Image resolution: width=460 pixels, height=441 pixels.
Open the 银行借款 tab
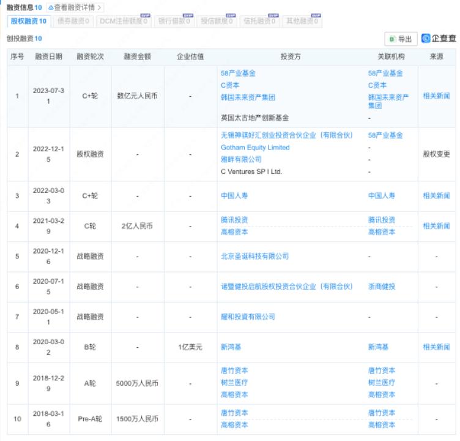pyautogui.click(x=174, y=21)
